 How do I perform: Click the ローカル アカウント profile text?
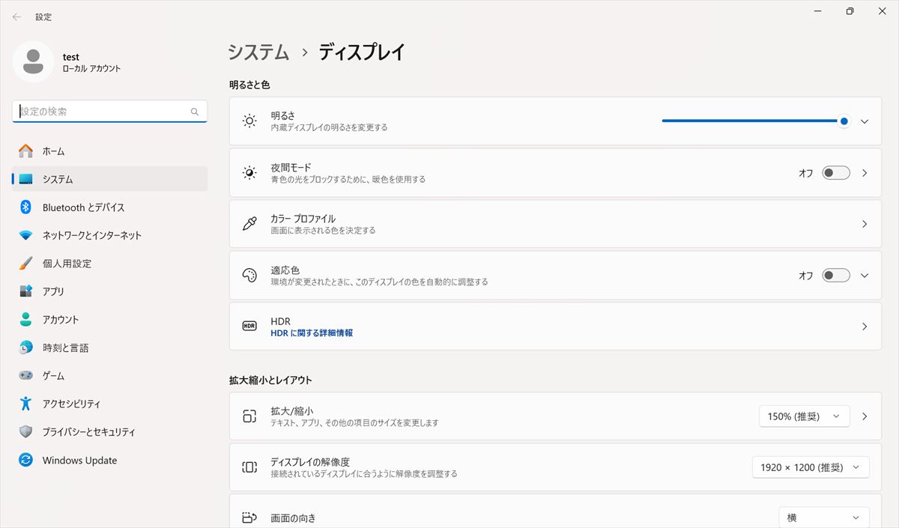pyautogui.click(x=91, y=69)
